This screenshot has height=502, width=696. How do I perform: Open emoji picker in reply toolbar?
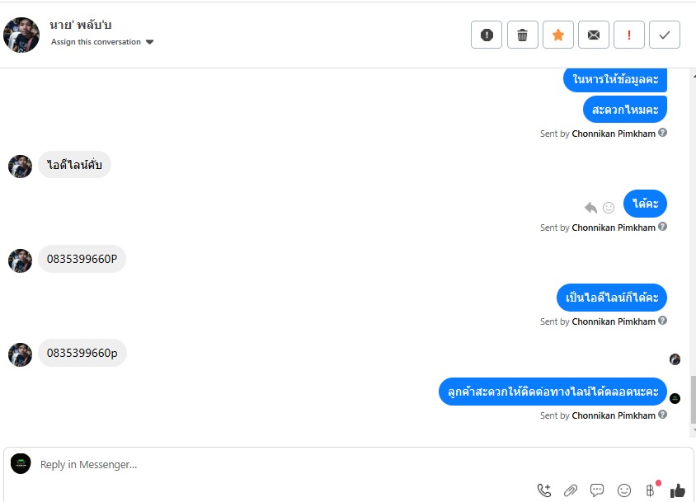(624, 490)
